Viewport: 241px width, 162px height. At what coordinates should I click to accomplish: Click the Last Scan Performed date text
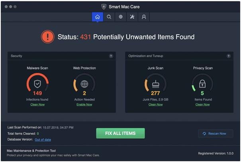pos(58,128)
